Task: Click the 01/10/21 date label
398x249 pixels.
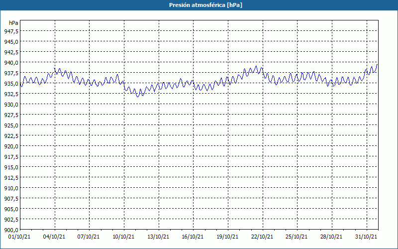Action: coord(19,237)
